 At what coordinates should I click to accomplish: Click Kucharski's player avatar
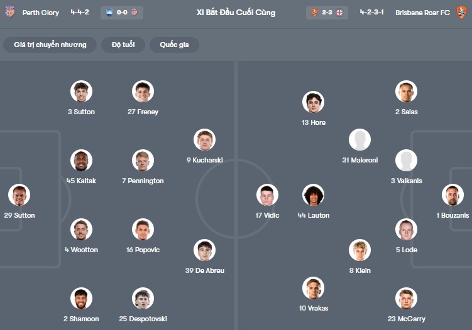pyautogui.click(x=205, y=140)
